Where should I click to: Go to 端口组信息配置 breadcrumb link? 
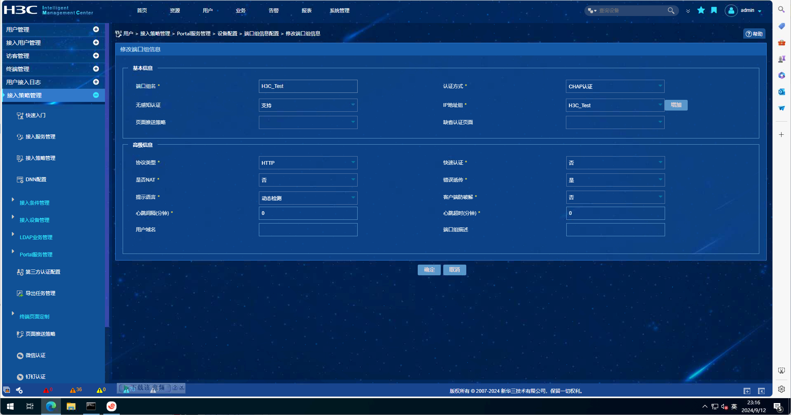coord(262,34)
